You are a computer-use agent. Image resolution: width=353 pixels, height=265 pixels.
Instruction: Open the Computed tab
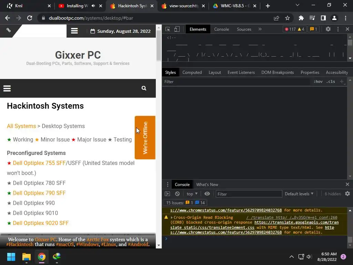192,72
